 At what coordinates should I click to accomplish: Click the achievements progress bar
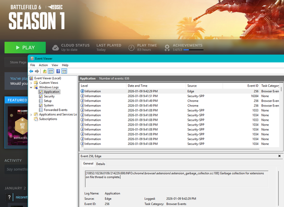193,50
